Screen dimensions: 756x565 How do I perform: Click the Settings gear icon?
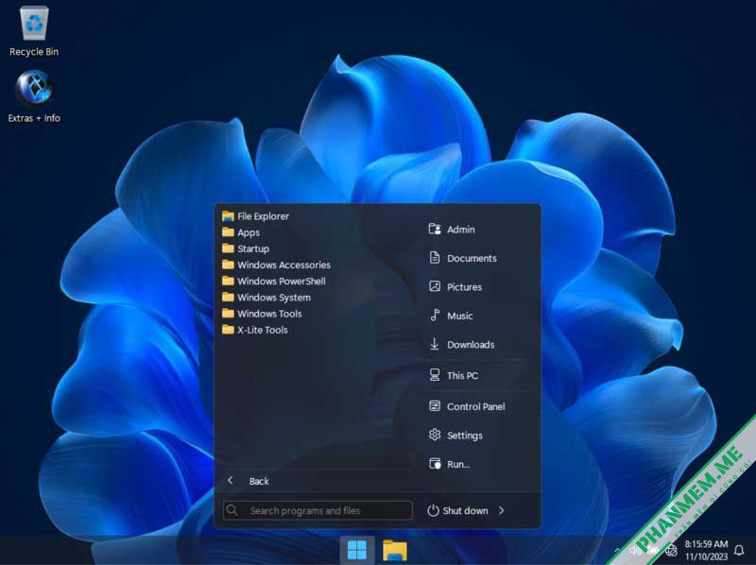coord(435,435)
